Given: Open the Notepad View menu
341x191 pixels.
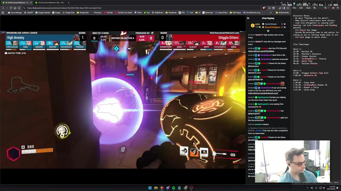Looking at the screenshot, I should (x=308, y=8).
